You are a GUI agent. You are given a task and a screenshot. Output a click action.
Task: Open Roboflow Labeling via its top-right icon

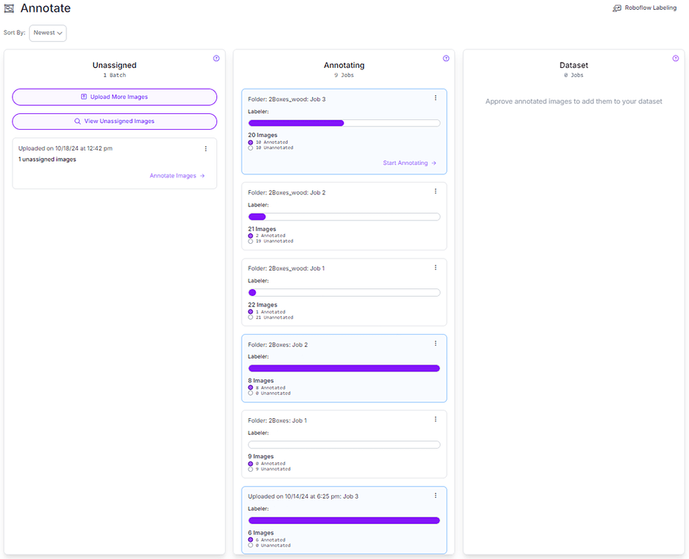tap(617, 7)
